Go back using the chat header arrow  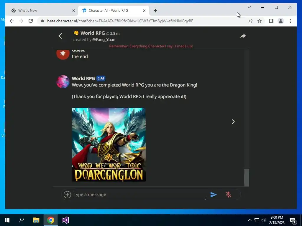(x=60, y=36)
